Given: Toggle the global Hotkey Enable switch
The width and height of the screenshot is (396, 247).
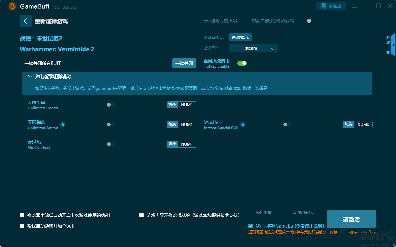Looking at the screenshot, I should point(242,63).
